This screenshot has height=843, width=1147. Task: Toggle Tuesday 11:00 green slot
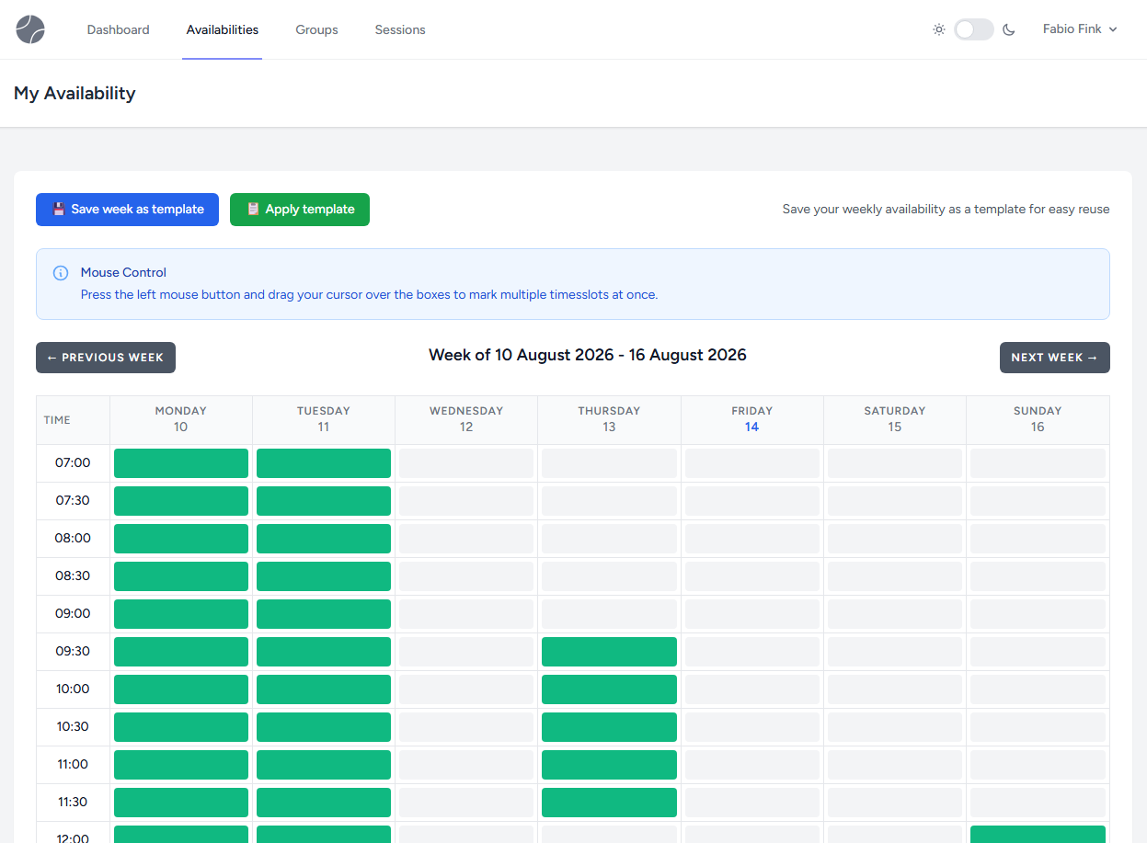[x=324, y=765]
